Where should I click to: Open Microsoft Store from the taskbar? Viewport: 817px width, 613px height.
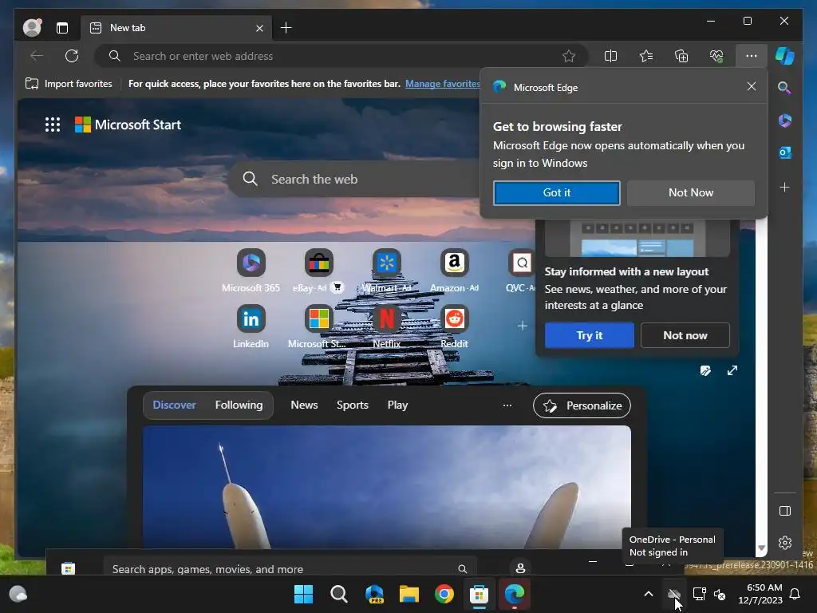pos(479,594)
